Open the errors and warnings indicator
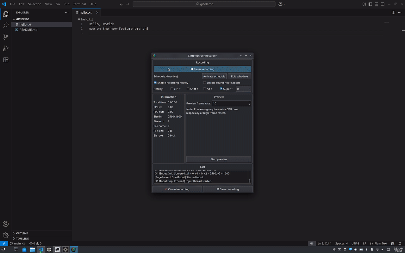The image size is (405, 253). (35, 244)
